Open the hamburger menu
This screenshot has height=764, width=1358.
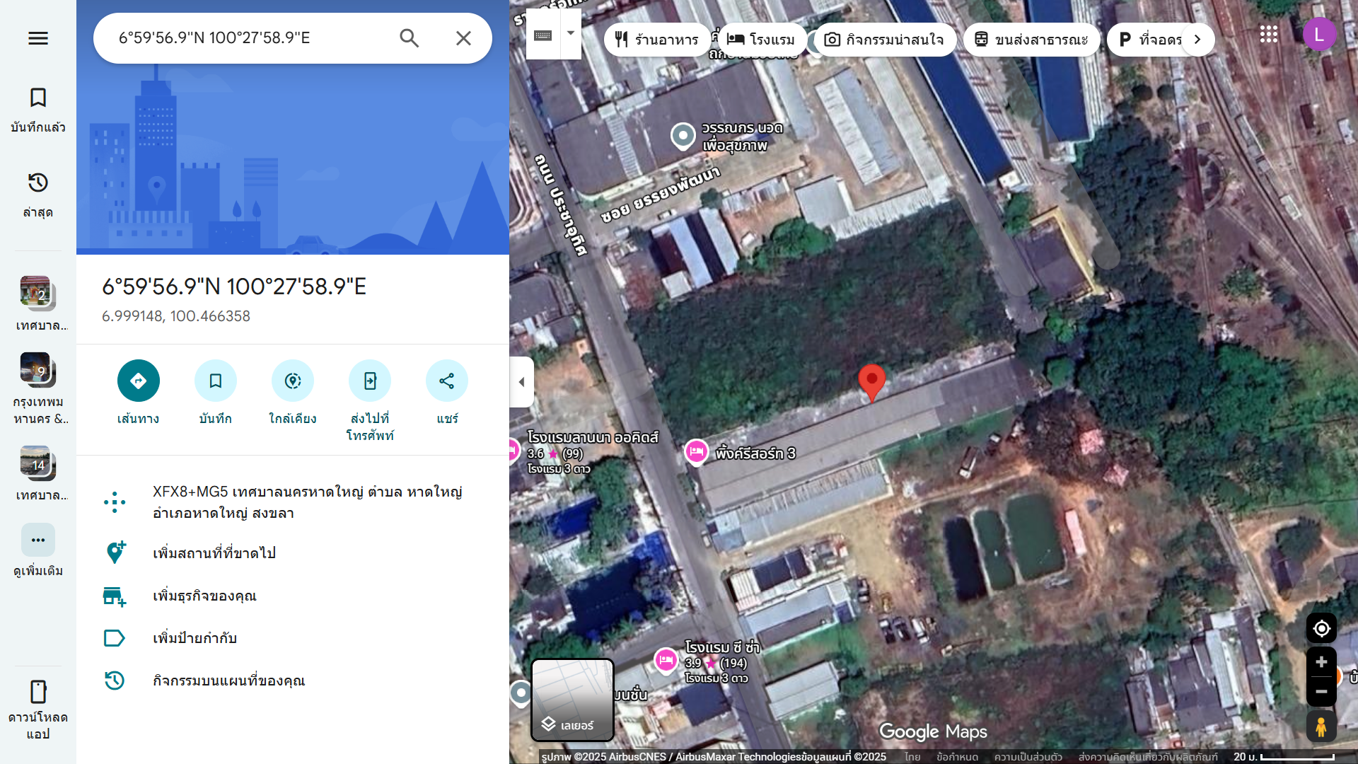(x=37, y=38)
